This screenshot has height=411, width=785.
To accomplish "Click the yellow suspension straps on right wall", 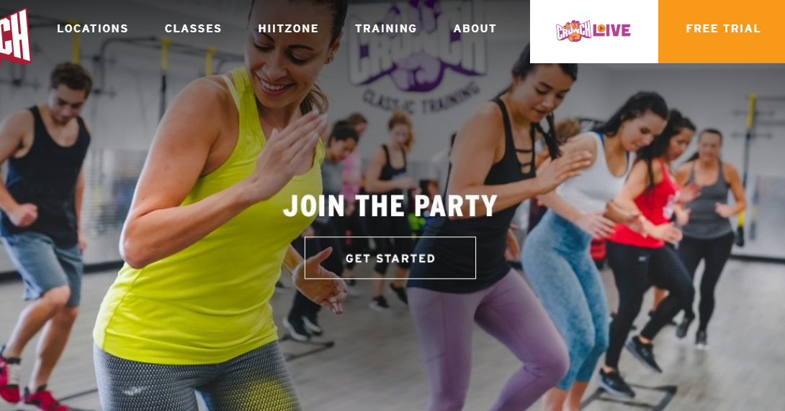I will (x=746, y=170).
